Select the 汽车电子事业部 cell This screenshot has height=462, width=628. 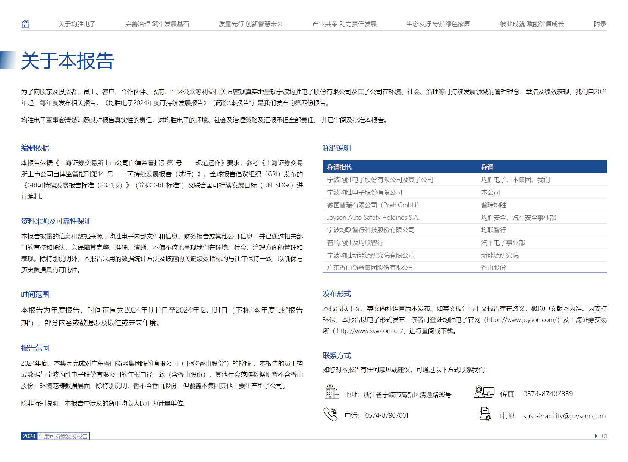[503, 243]
